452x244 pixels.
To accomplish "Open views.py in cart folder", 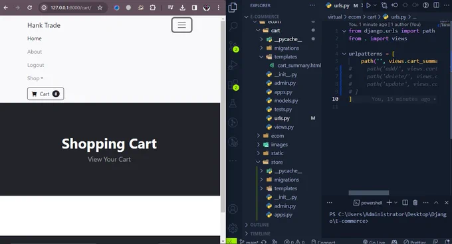I will pos(284,127).
